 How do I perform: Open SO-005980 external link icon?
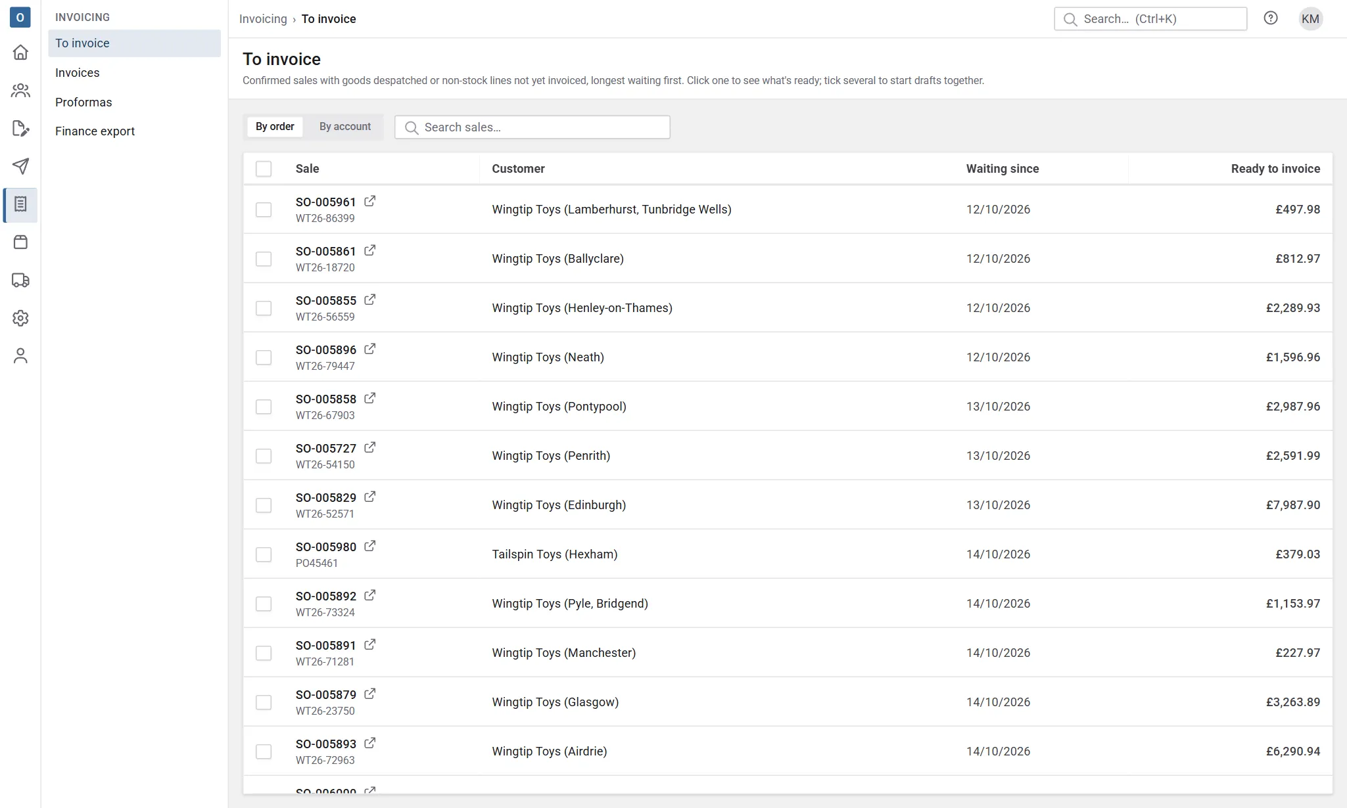(370, 546)
